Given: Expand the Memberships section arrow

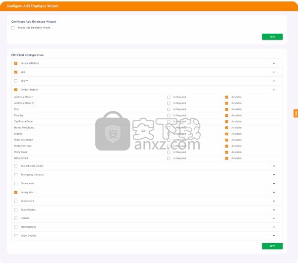Looking at the screenshot, I should tap(274, 227).
